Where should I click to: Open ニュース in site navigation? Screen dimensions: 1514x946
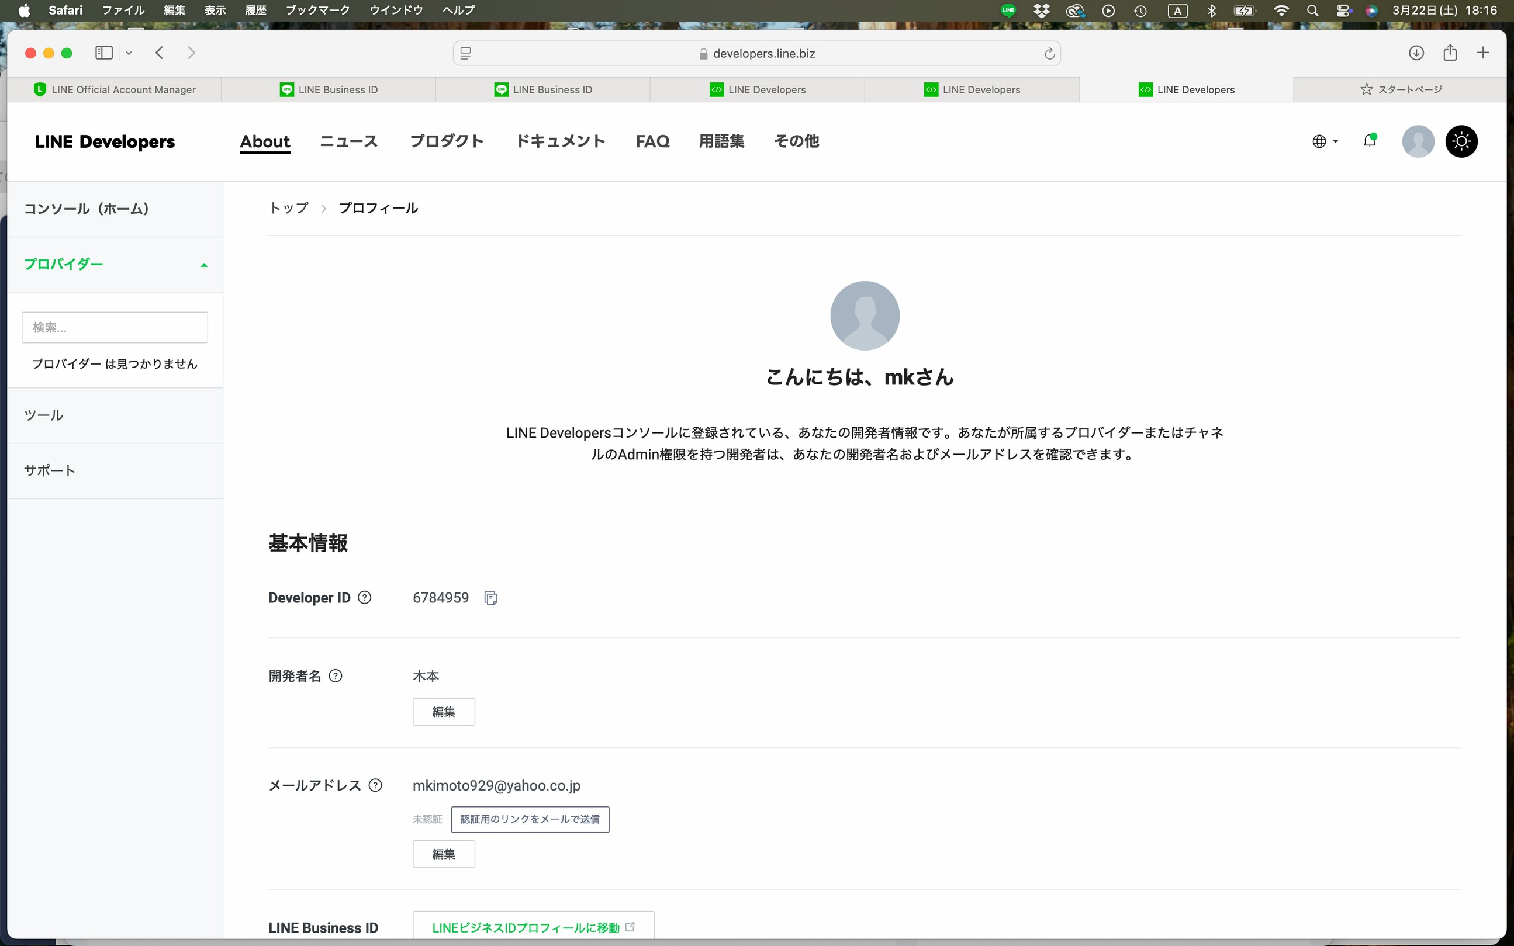[349, 141]
